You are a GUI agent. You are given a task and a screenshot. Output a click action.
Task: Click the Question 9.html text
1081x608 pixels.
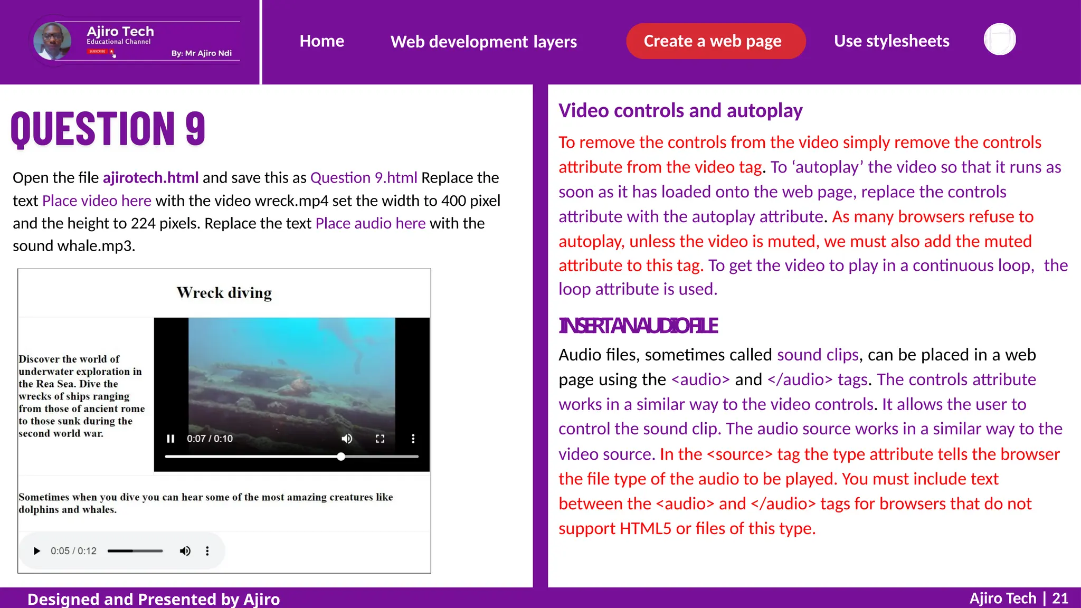click(364, 178)
